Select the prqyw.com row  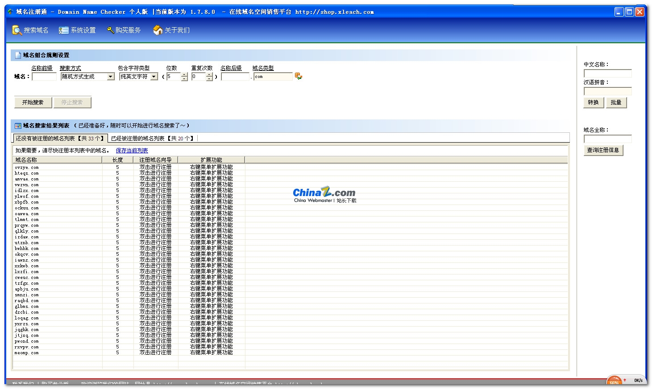[290, 225]
